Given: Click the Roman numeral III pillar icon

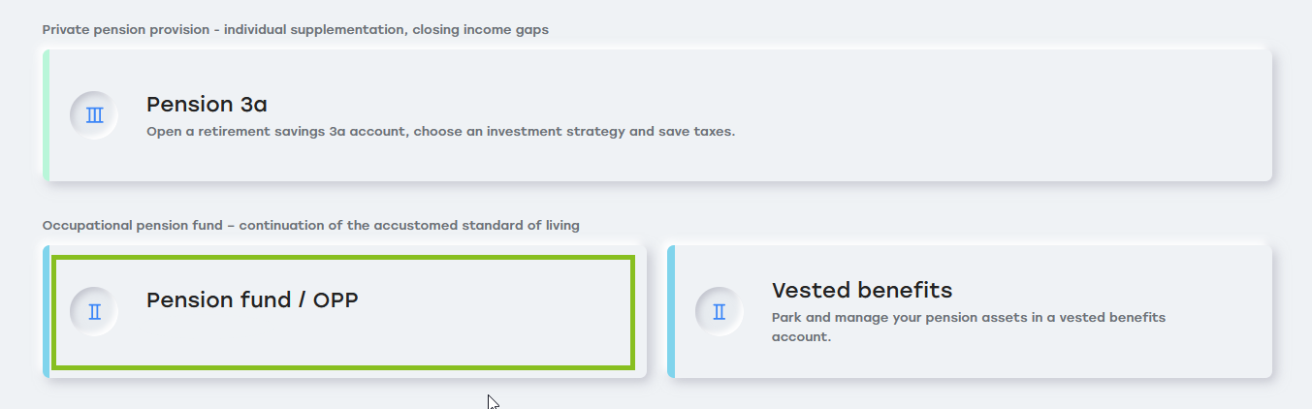Looking at the screenshot, I should click(94, 115).
